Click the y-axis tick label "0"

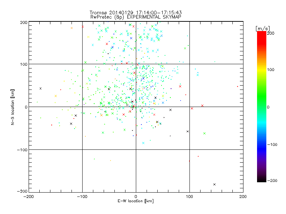(x=26, y=107)
